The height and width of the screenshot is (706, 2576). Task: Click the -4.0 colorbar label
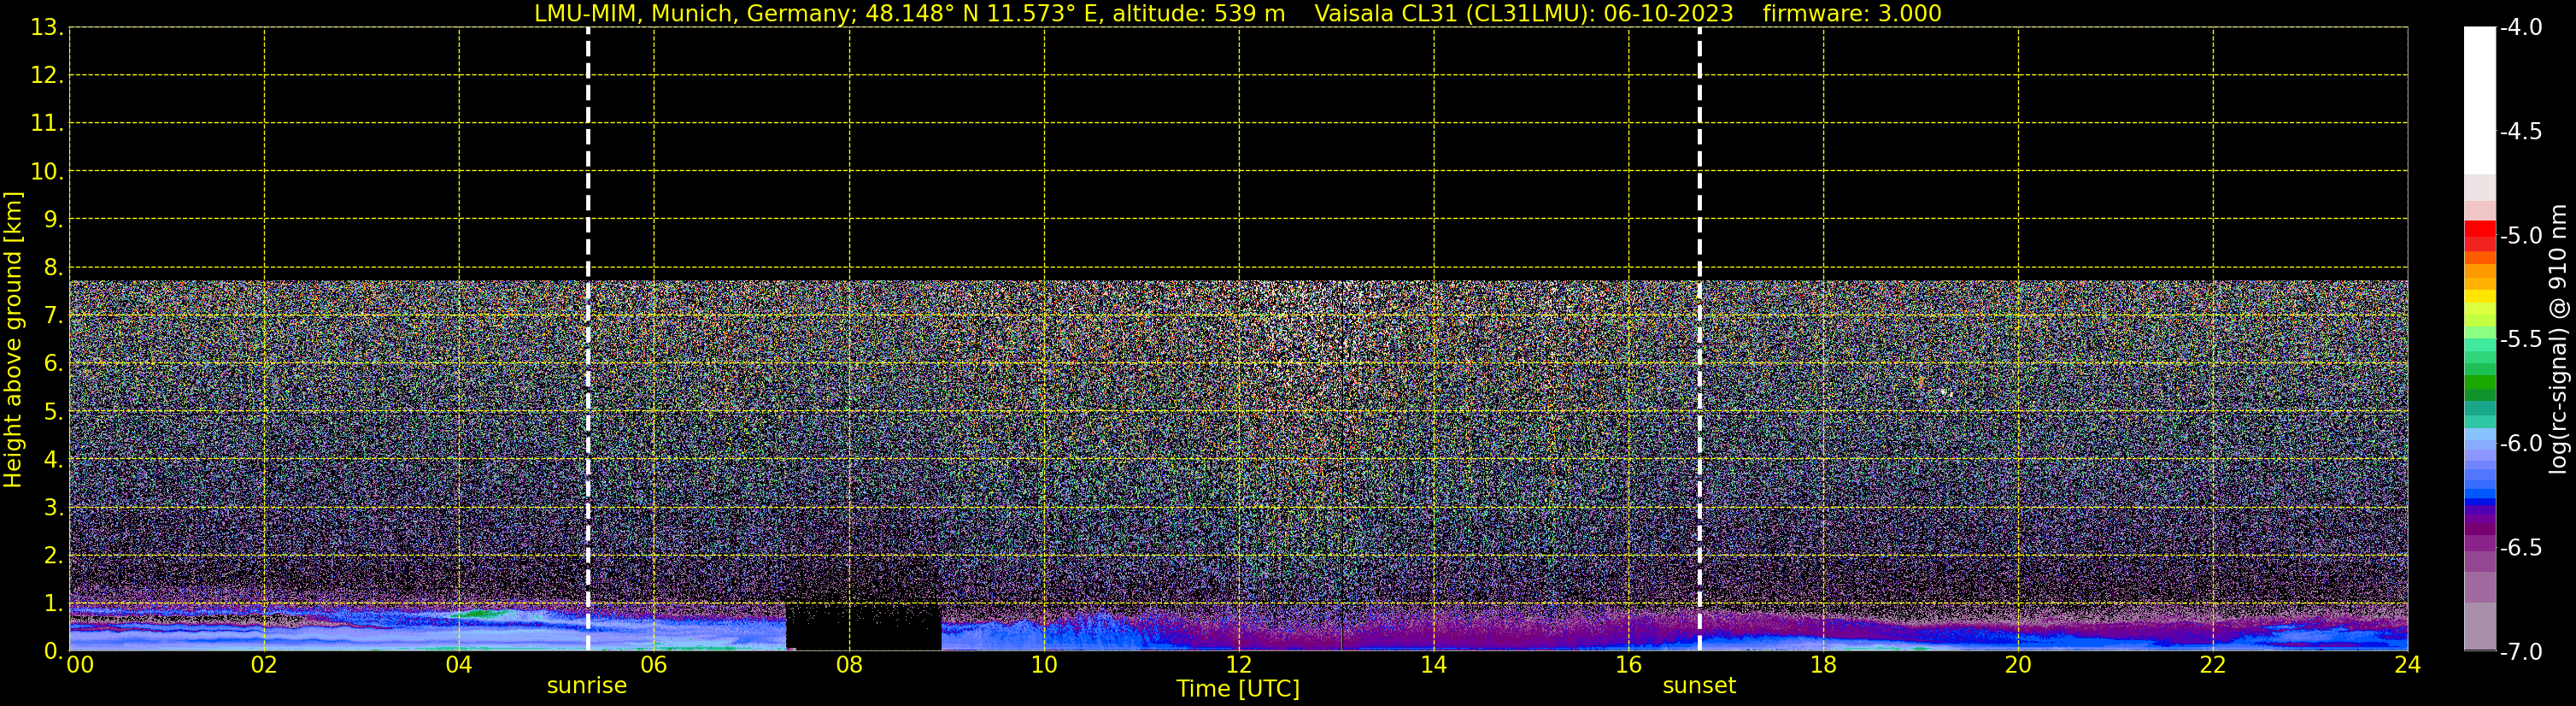[x=2521, y=28]
